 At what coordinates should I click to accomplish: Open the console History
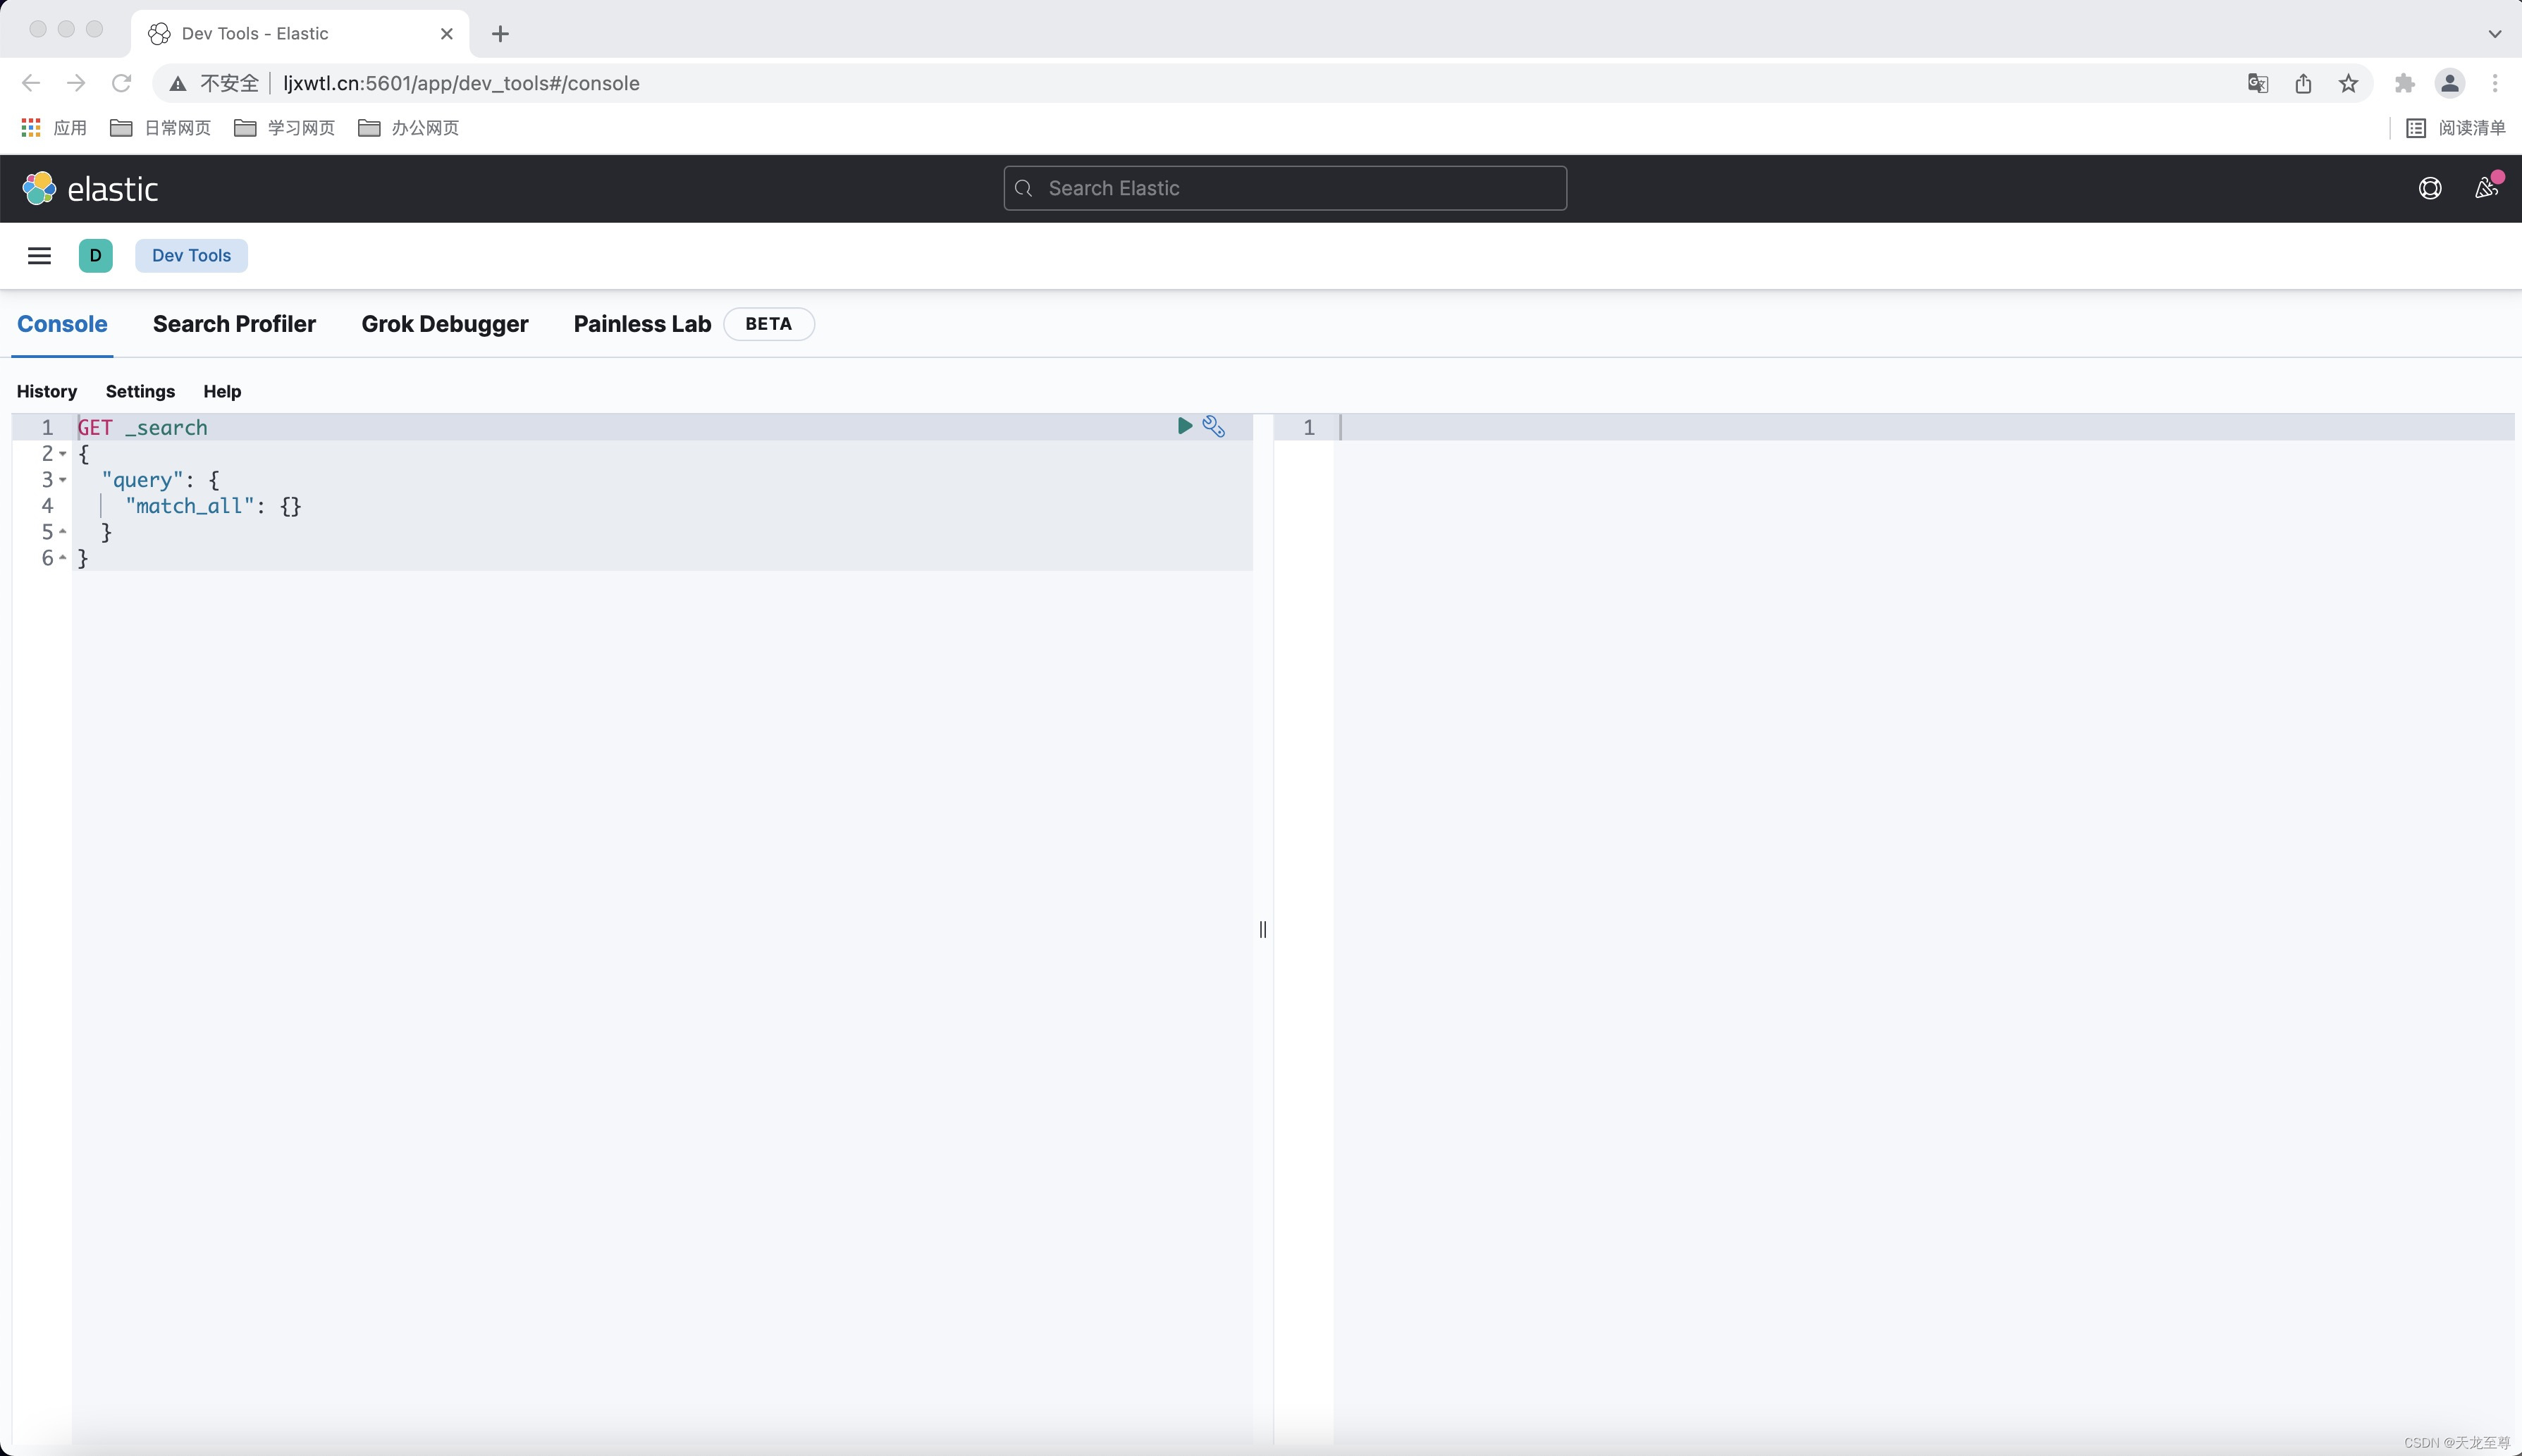click(47, 392)
